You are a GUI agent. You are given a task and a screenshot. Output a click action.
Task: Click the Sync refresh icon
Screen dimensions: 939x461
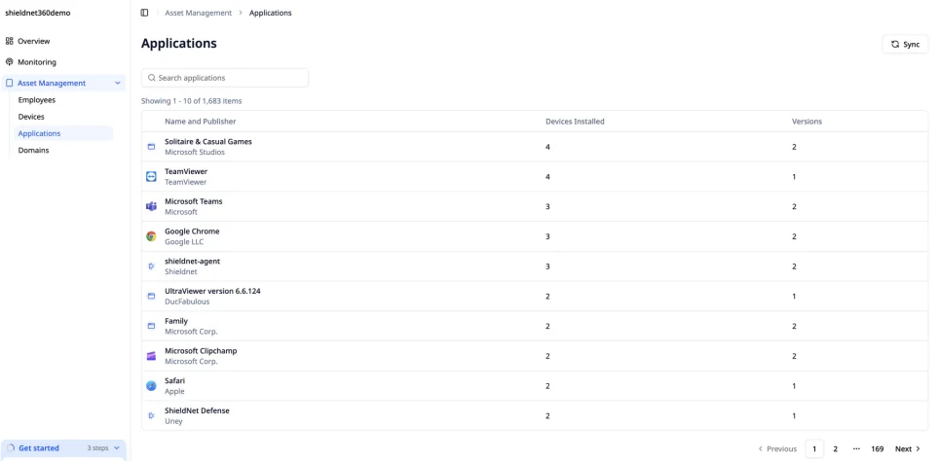point(895,44)
